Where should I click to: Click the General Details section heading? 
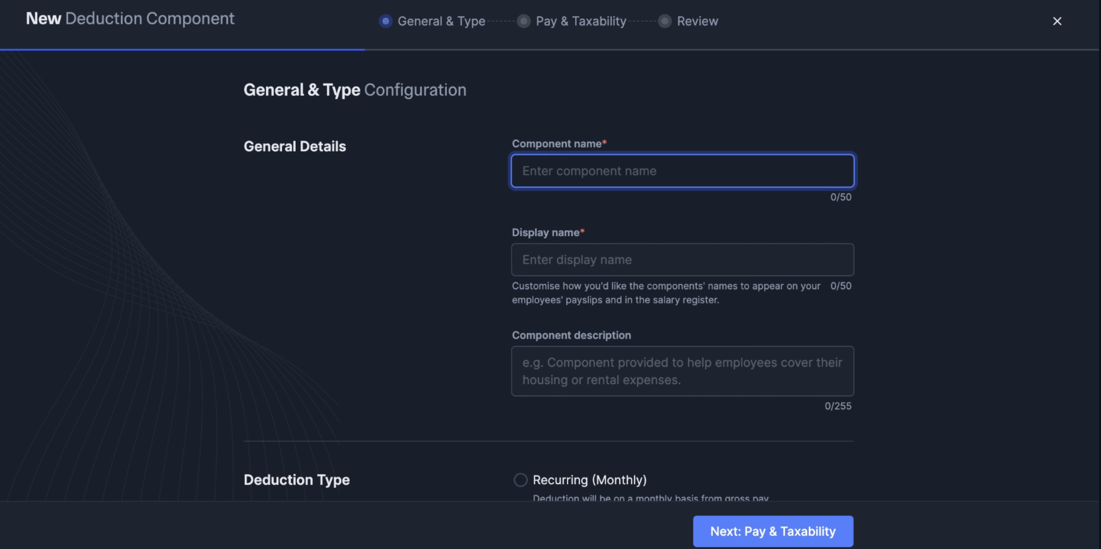tap(295, 147)
